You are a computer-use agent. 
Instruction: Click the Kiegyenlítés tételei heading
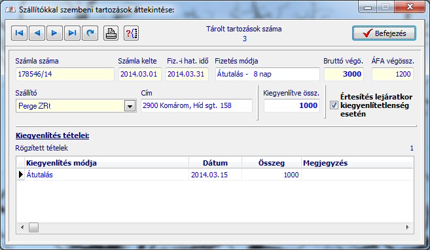(52, 135)
